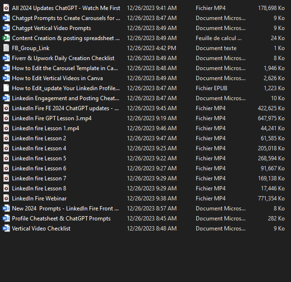Select file name Content Creation & posting spreadsheet
The height and width of the screenshot is (282, 291).
click(x=66, y=38)
